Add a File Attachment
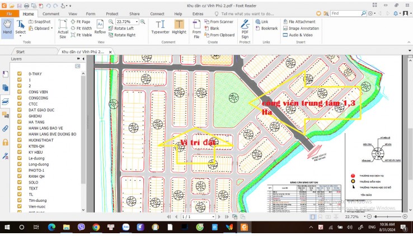 point(299,22)
